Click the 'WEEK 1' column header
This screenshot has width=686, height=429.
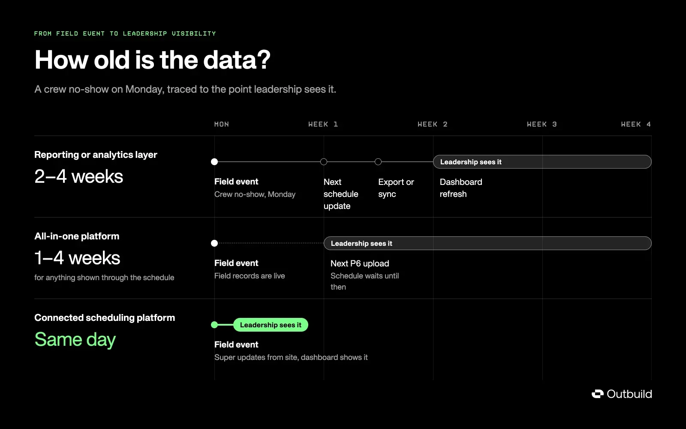tap(323, 124)
